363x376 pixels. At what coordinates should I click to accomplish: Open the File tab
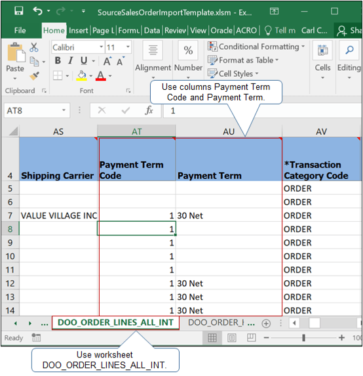click(20, 30)
